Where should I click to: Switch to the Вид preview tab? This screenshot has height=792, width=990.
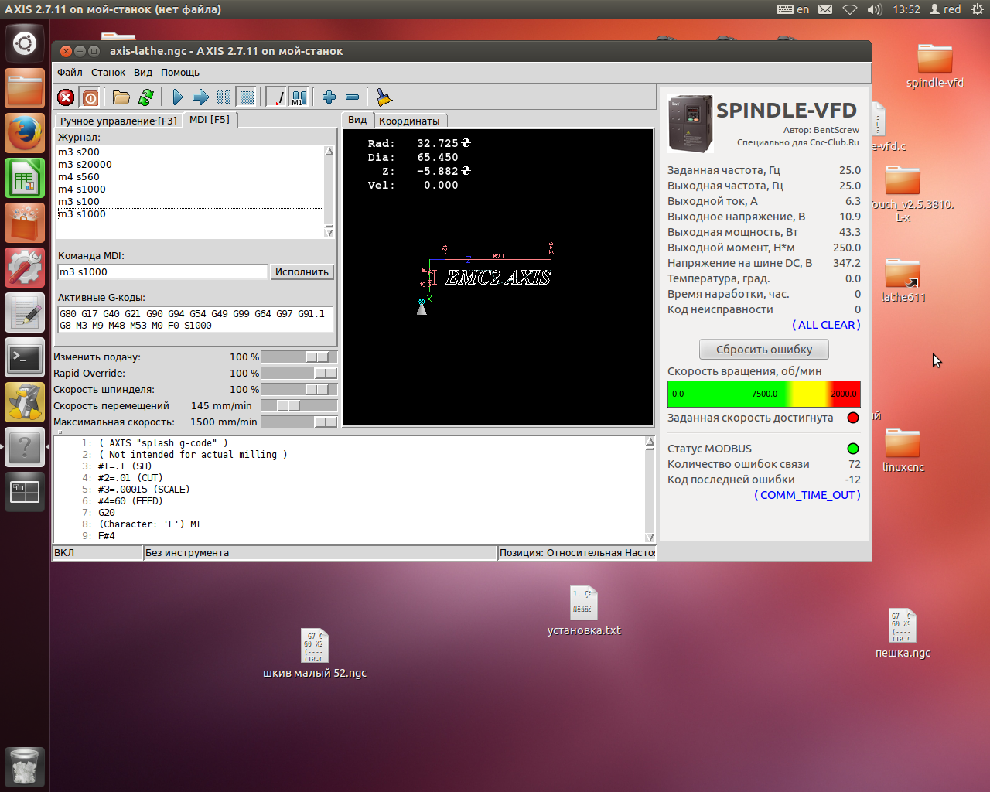[x=357, y=120]
